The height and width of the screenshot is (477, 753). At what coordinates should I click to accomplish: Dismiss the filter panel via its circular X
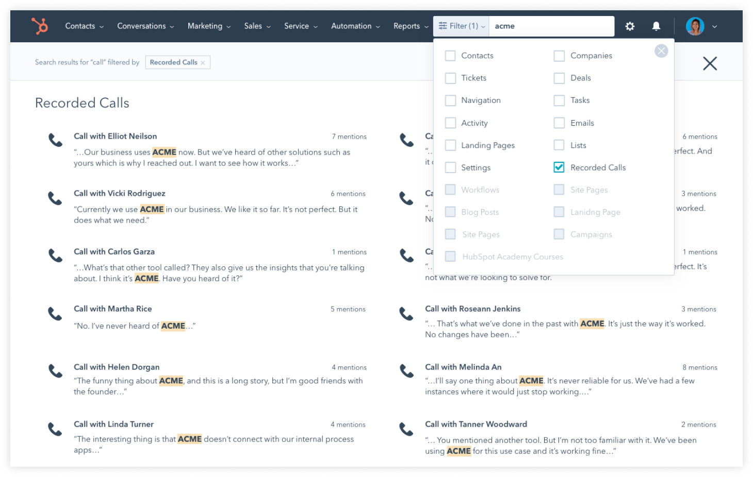[x=662, y=50]
